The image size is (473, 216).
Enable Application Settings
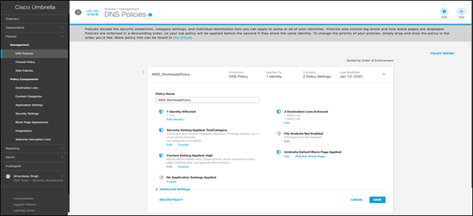pyautogui.click(x=171, y=182)
